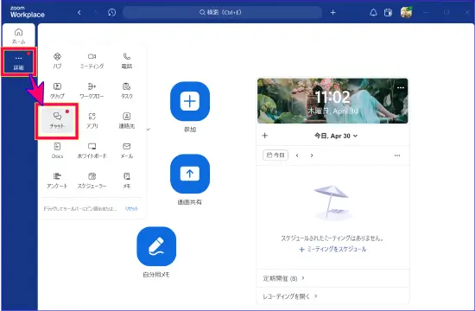Screen dimensions: 475x311
Task: Click the 自分用メモ button
Action: click(x=156, y=246)
